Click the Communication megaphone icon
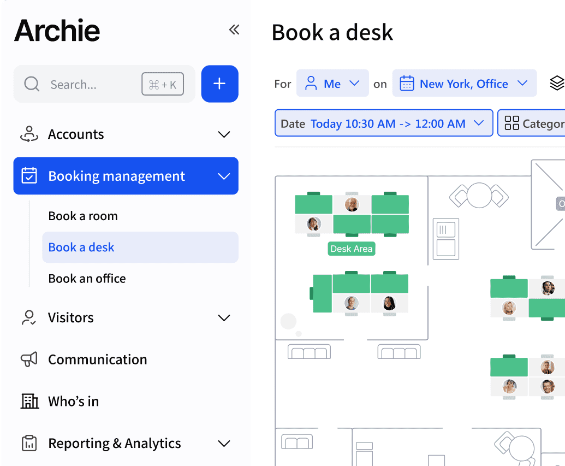Image resolution: width=565 pixels, height=466 pixels. click(29, 359)
